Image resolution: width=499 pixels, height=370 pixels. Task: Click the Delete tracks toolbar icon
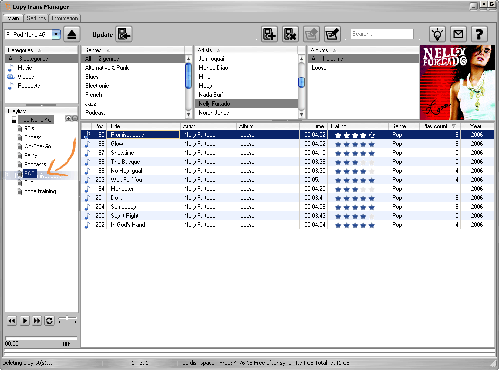tap(290, 34)
